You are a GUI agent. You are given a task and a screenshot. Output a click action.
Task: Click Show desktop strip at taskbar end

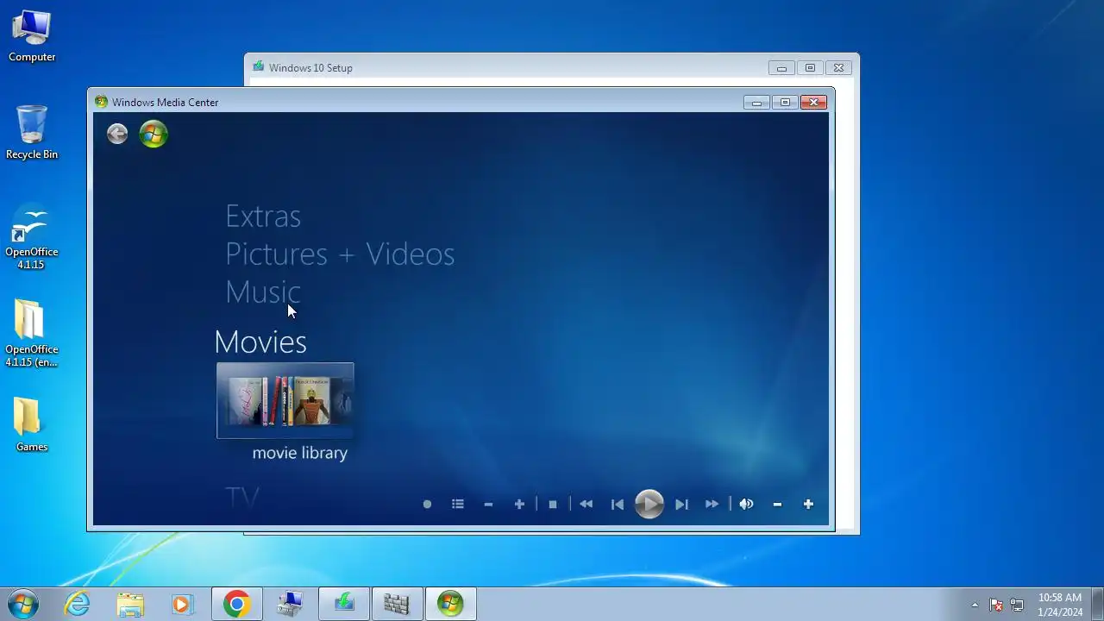(1098, 604)
